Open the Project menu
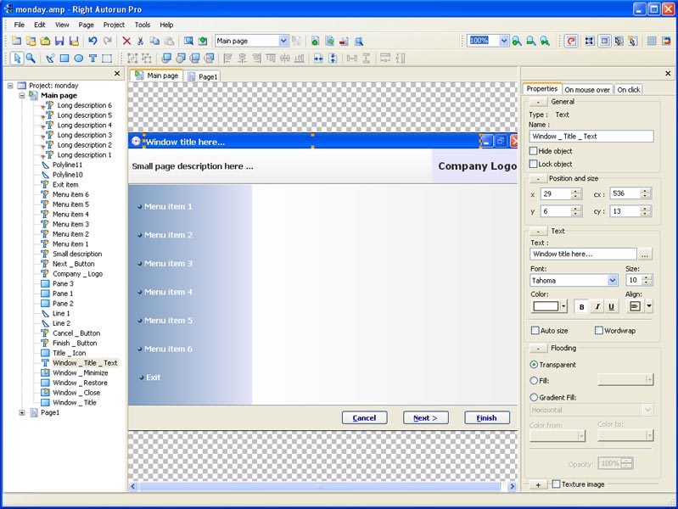678x509 pixels. (114, 25)
